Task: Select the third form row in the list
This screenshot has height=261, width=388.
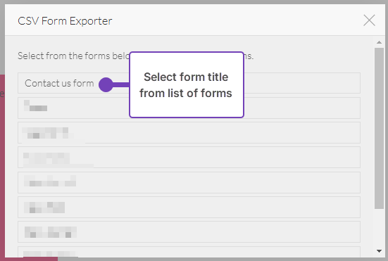Action: [x=189, y=133]
